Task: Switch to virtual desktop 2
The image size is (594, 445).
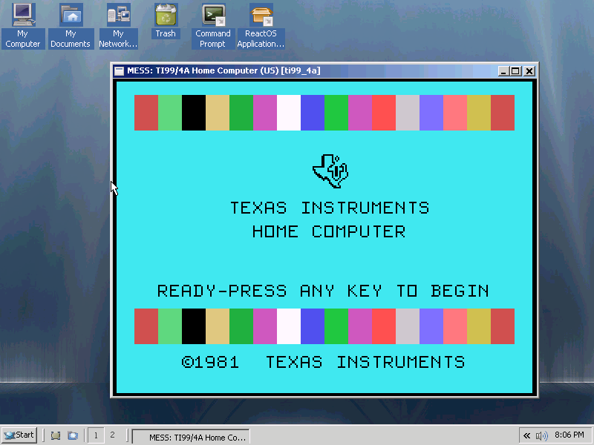Action: pyautogui.click(x=112, y=435)
